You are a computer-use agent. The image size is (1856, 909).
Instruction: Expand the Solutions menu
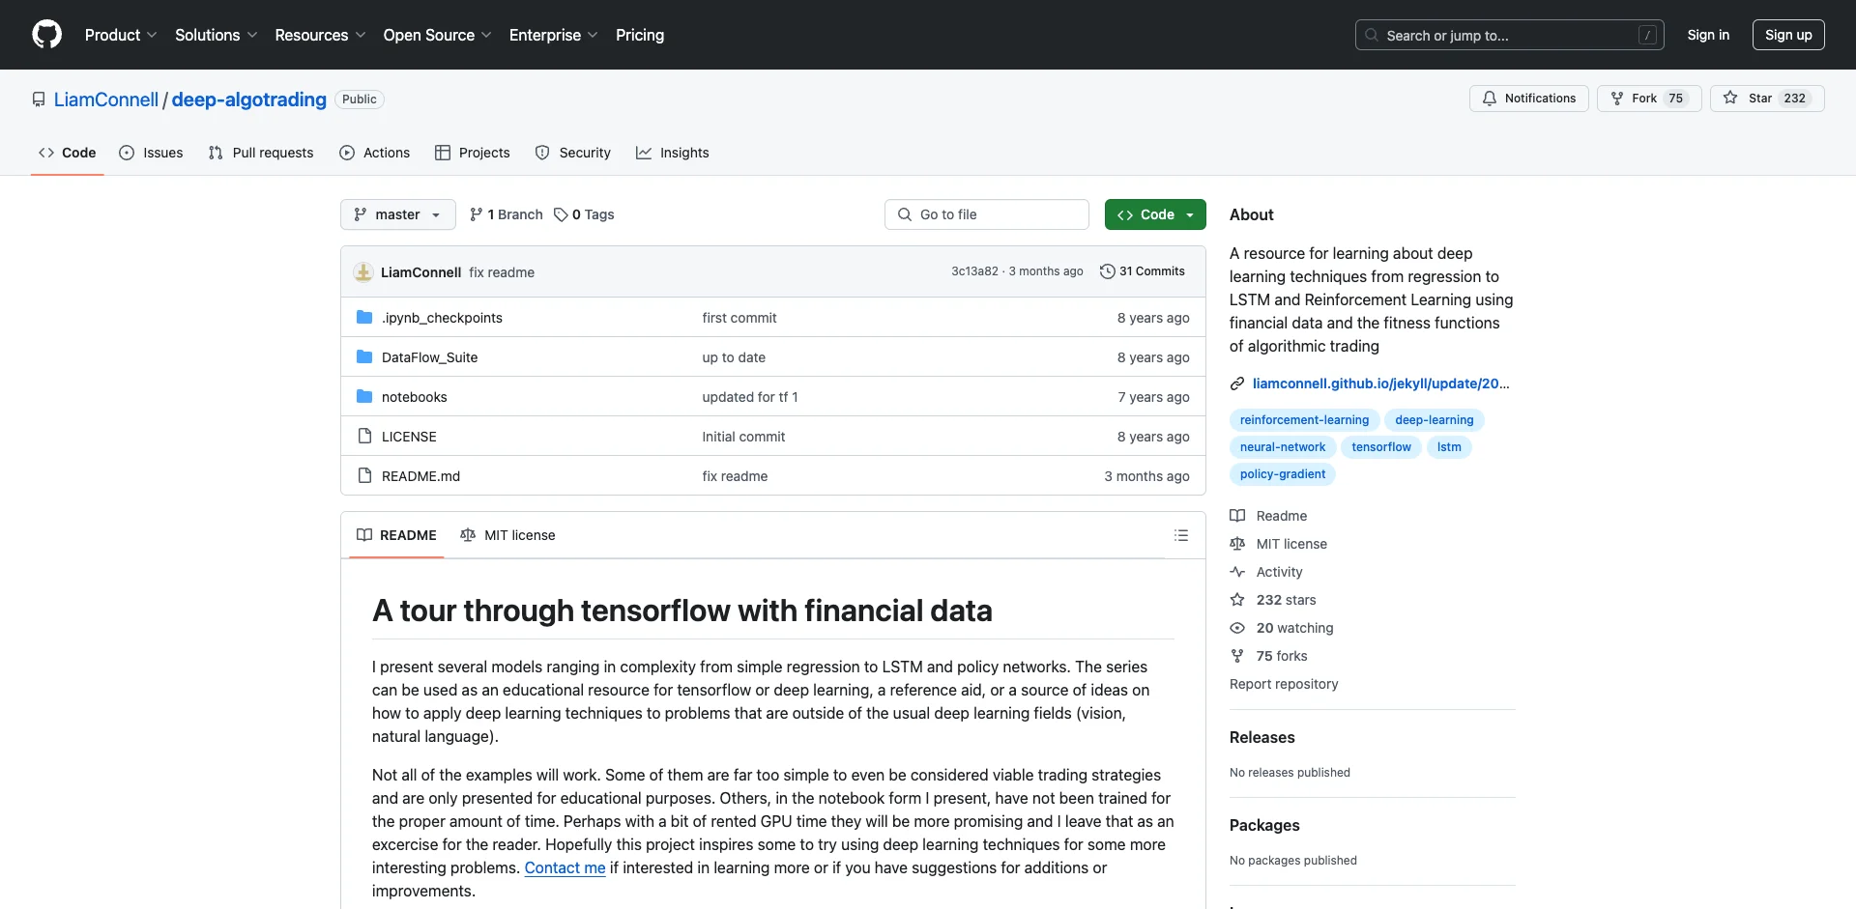[217, 35]
